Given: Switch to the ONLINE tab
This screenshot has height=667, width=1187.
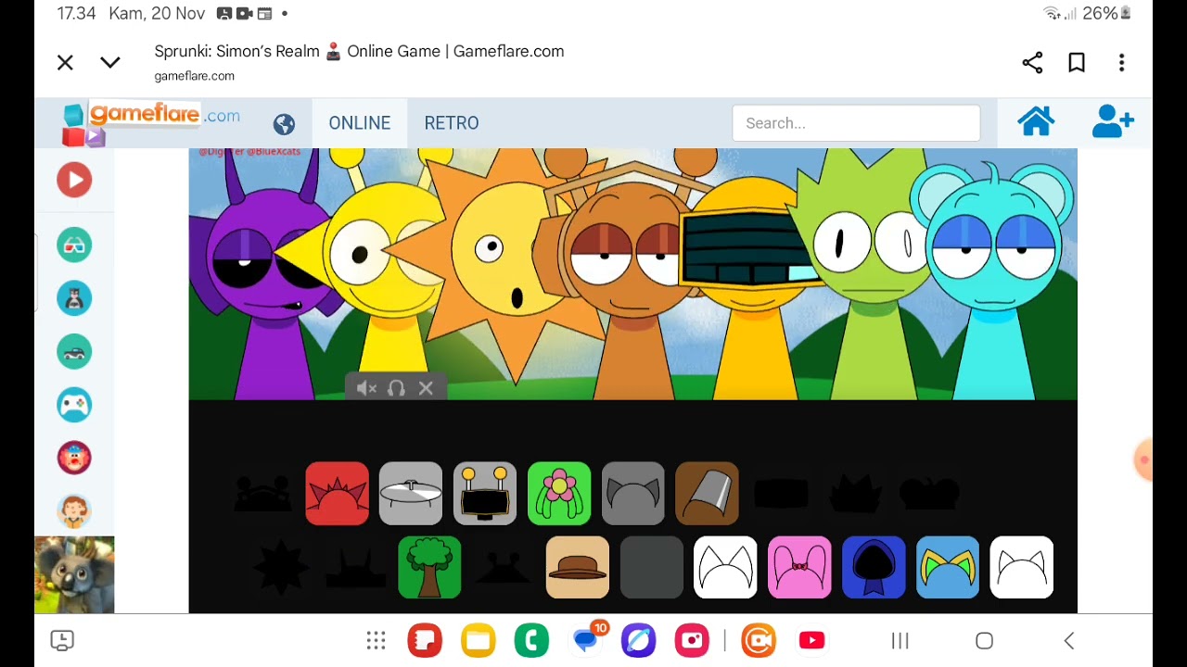Looking at the screenshot, I should coord(360,123).
